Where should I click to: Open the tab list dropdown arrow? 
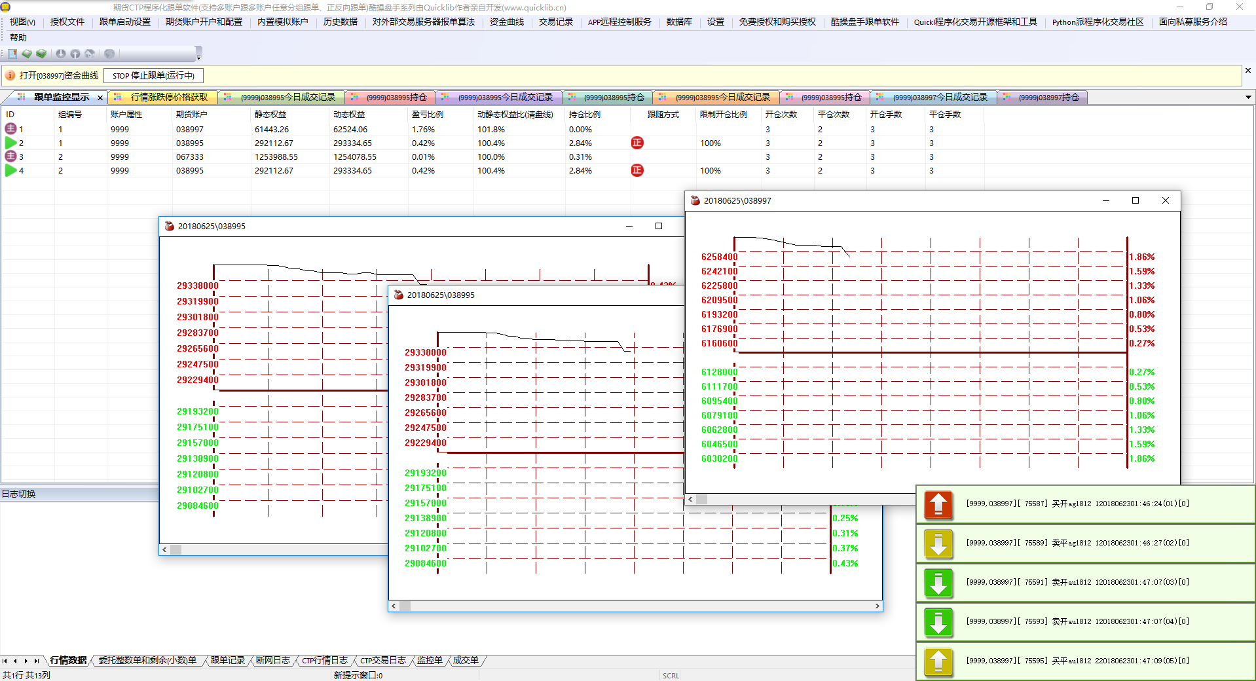(1248, 98)
